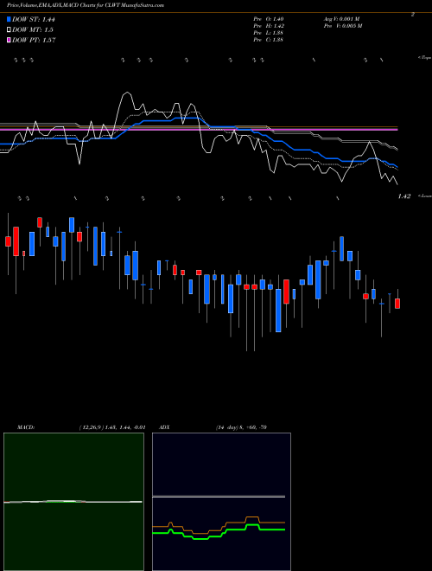This screenshot has width=432, height=571.
Task: Click the MACD '(12,26,9) 1.43, 1.44, -0.01' values
Action: click(x=112, y=427)
